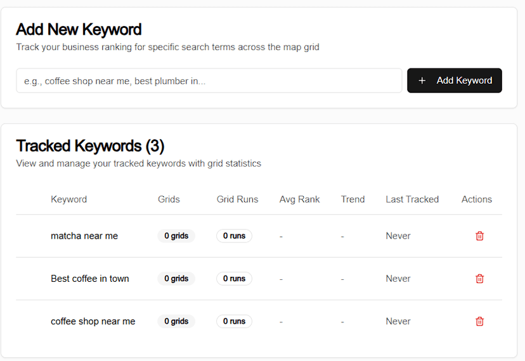Delete the 'Best coffee in town' keyword
This screenshot has width=525, height=361.
(479, 279)
